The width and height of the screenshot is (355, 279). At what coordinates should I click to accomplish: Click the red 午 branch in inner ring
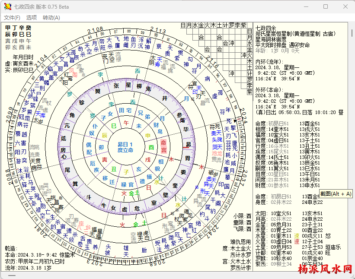tap(126, 123)
